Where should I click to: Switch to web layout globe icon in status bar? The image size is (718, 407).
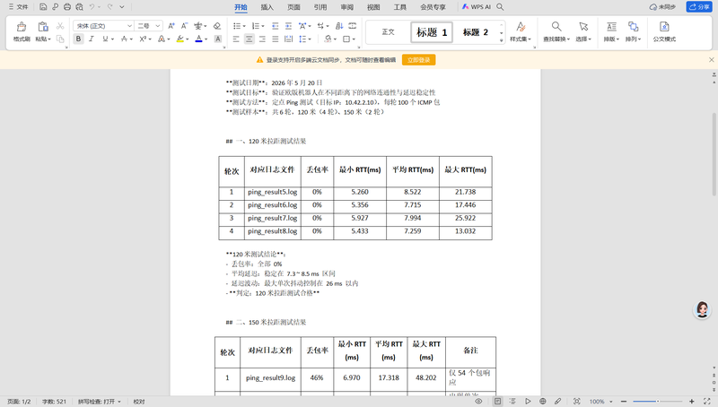(x=543, y=402)
